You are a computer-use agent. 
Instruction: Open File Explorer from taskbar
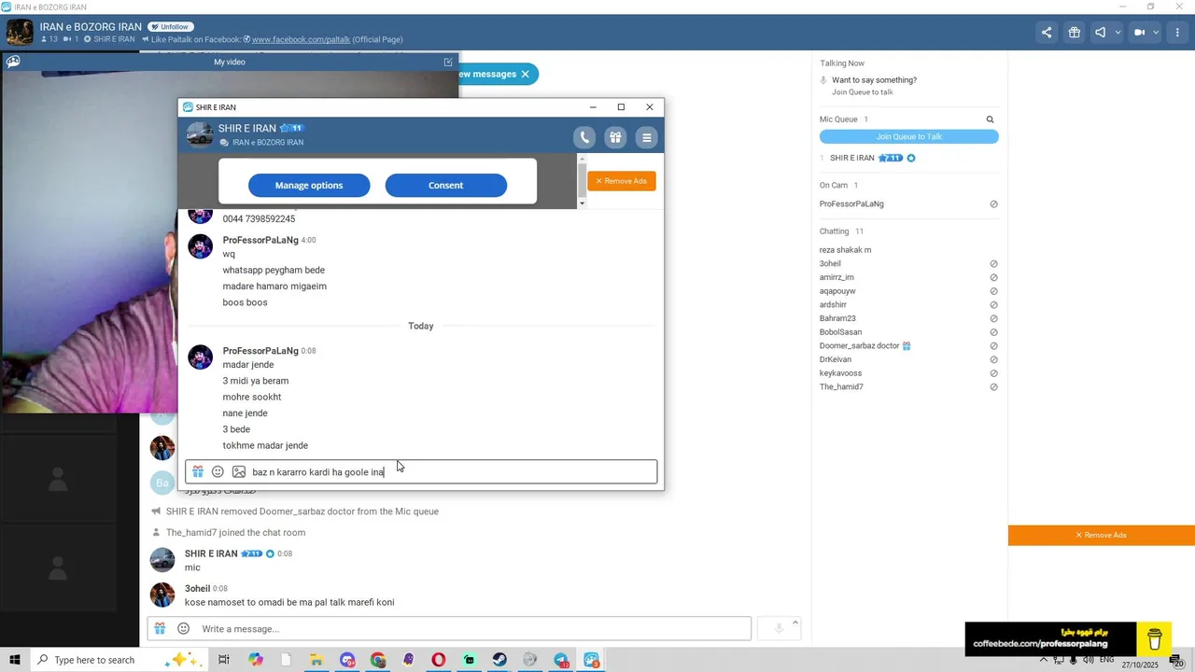click(316, 660)
